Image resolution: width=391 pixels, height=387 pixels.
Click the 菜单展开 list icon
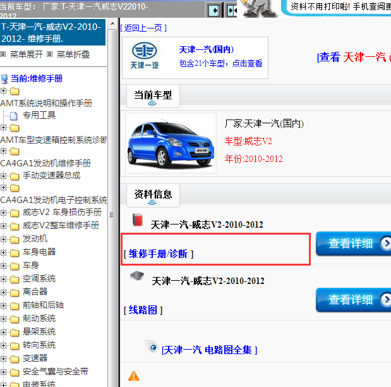(3, 54)
